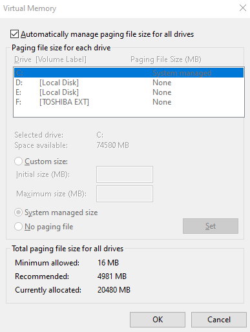Click the Maximum size (MB) input field

click(x=125, y=194)
